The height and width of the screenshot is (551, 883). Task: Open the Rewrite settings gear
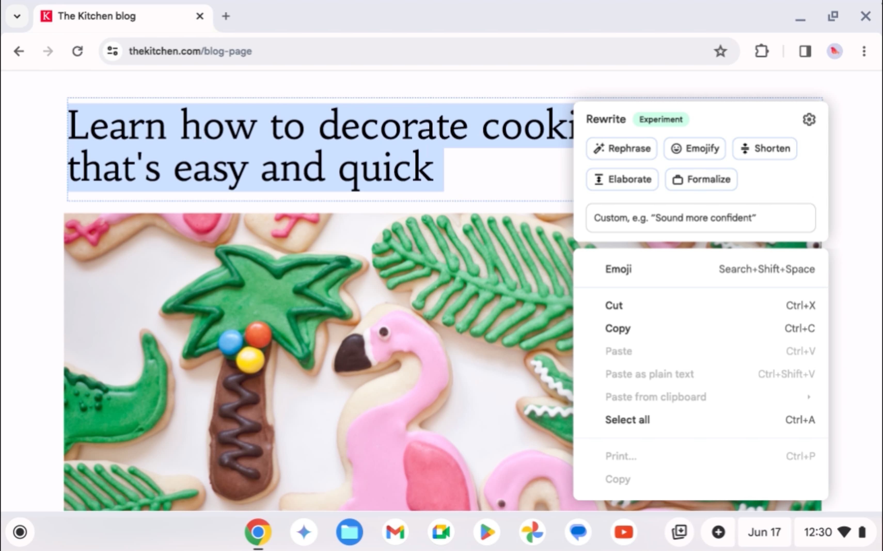[809, 119]
